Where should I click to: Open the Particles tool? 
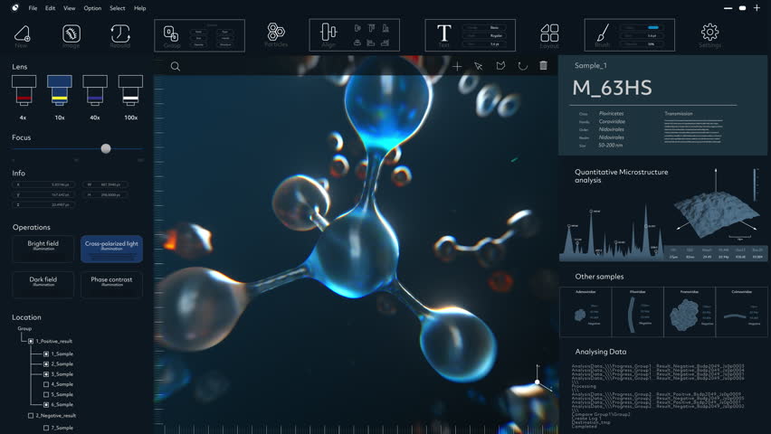pos(276,32)
